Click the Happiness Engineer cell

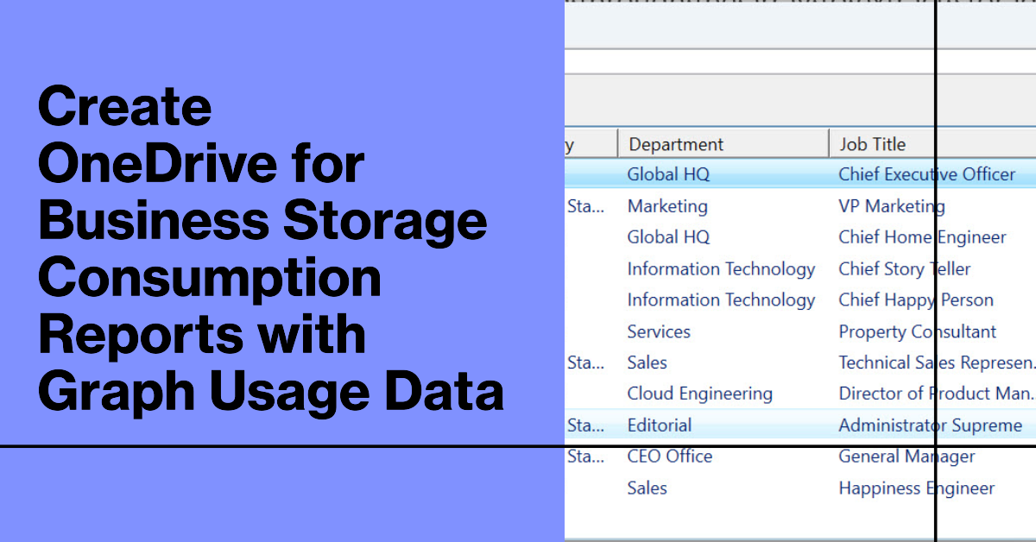[916, 488]
